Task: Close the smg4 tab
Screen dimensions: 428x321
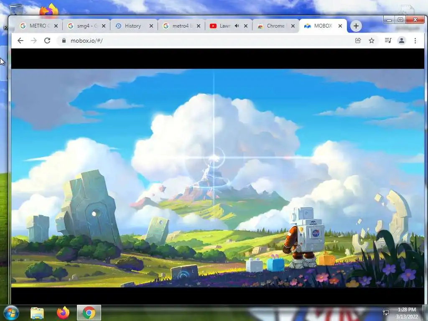Action: click(x=104, y=26)
